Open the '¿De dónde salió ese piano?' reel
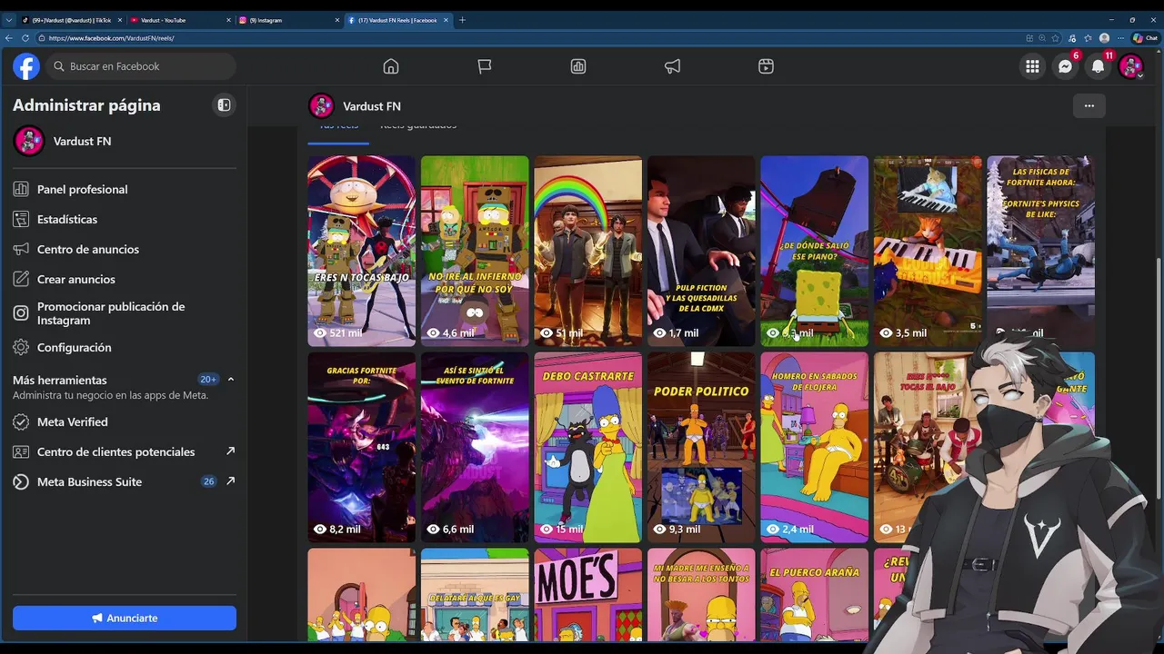1164x654 pixels. (x=814, y=251)
